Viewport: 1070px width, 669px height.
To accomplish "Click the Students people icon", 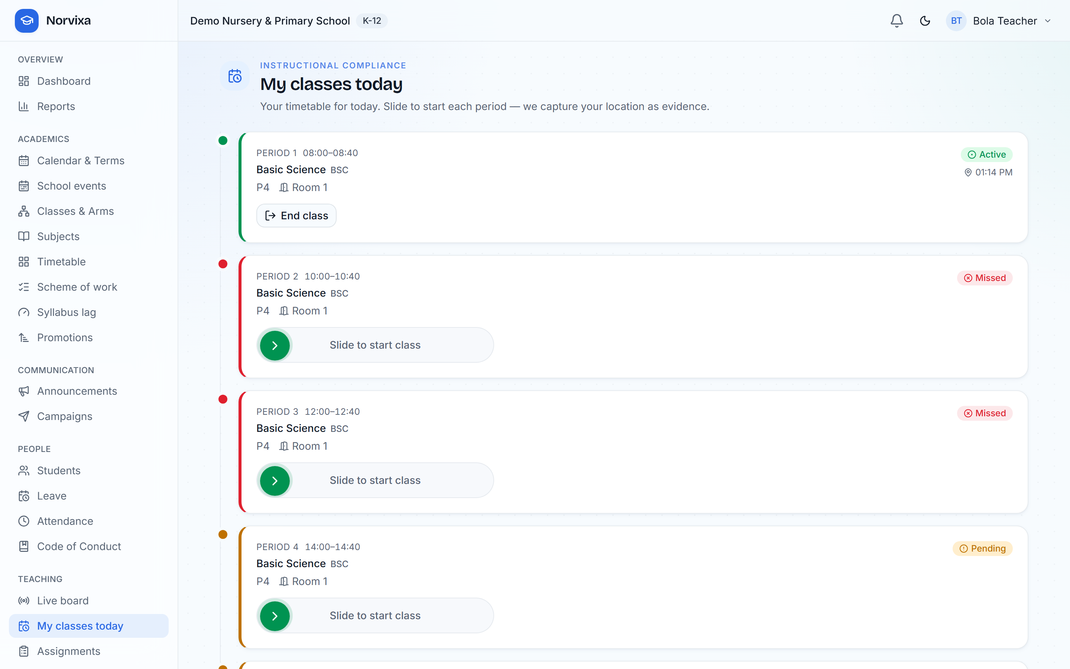I will 24,471.
